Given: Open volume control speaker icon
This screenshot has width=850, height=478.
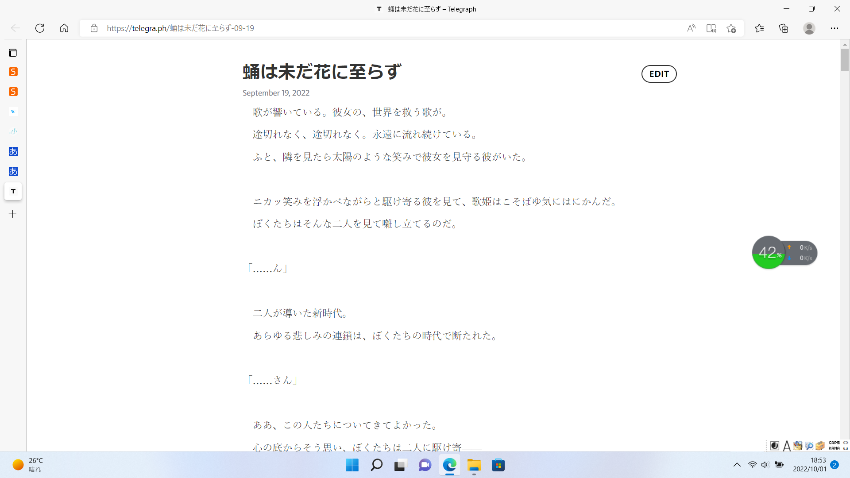Looking at the screenshot, I should click(765, 465).
